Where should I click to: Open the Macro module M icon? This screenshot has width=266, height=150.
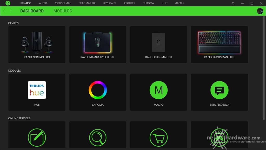pyautogui.click(x=159, y=90)
